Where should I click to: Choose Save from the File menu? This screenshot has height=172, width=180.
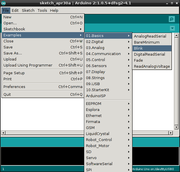click(43, 47)
